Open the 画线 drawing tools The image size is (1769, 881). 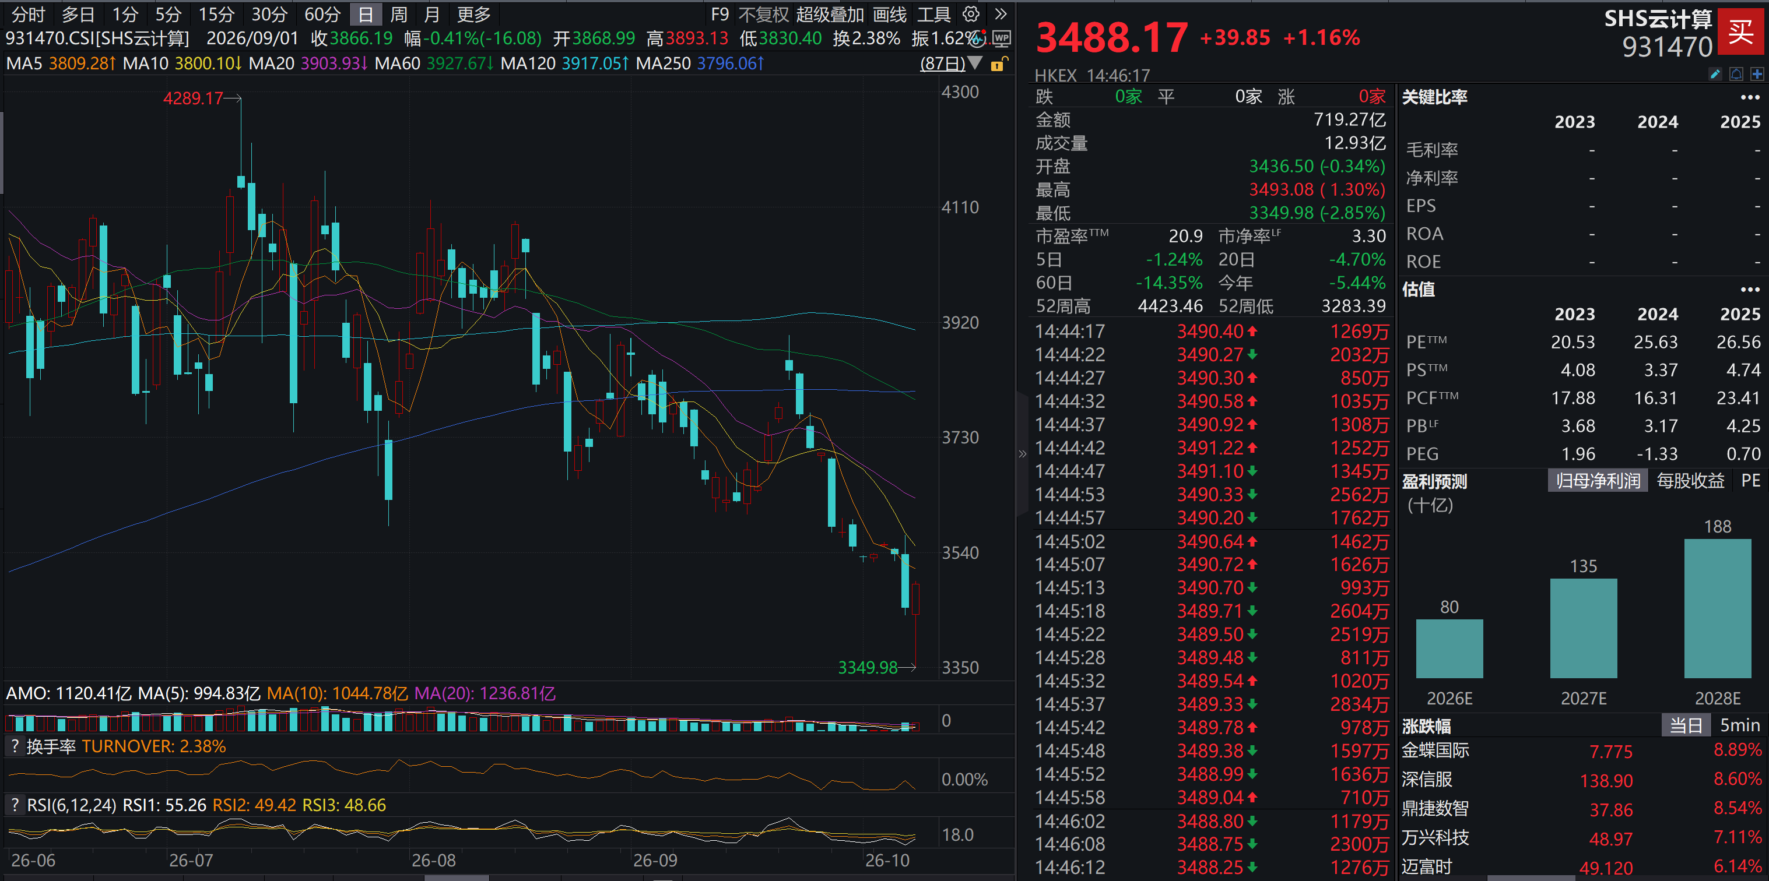(x=889, y=14)
